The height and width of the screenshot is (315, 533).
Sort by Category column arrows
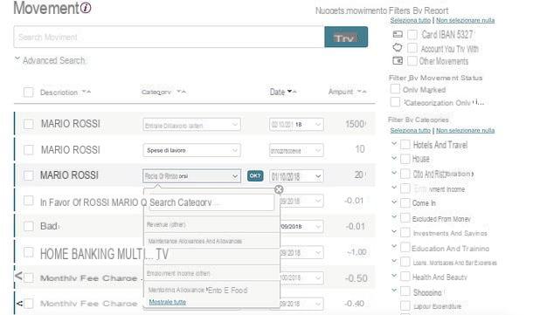pos(181,92)
